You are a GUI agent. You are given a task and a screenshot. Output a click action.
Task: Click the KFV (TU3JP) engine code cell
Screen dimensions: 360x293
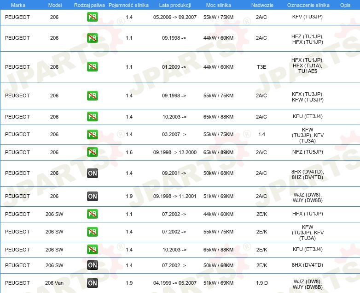click(308, 17)
